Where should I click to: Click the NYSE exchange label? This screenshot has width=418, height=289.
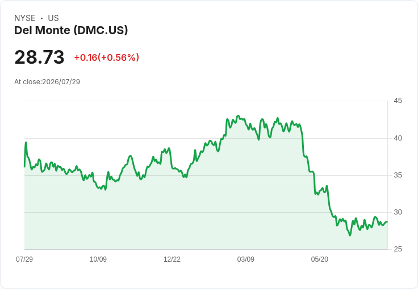click(x=25, y=18)
